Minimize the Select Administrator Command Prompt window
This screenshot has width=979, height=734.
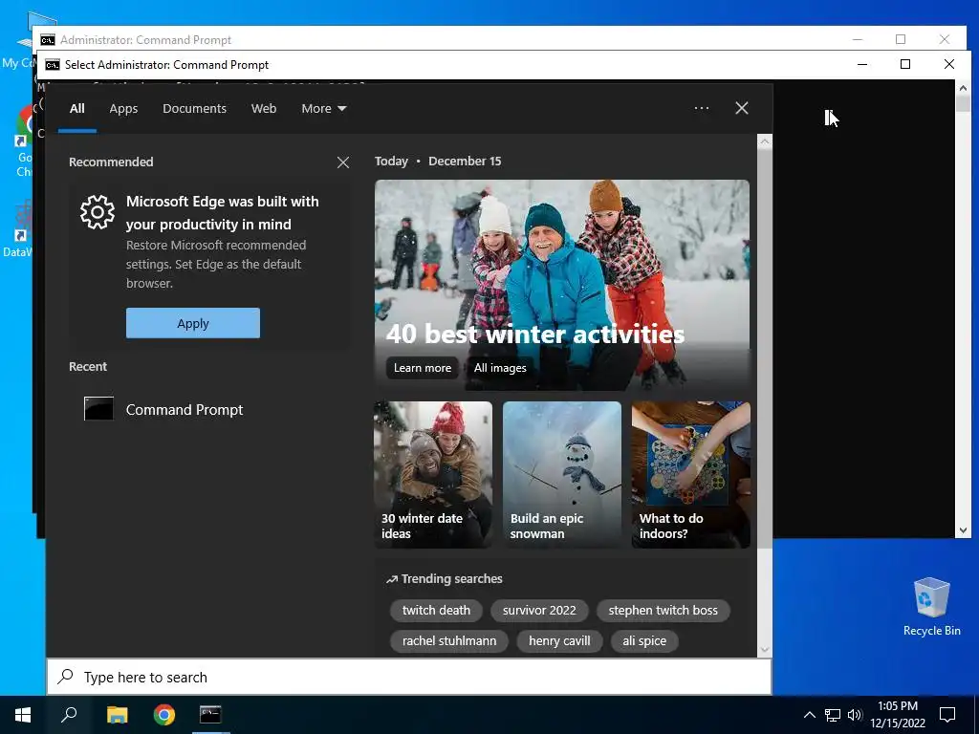pos(862,64)
